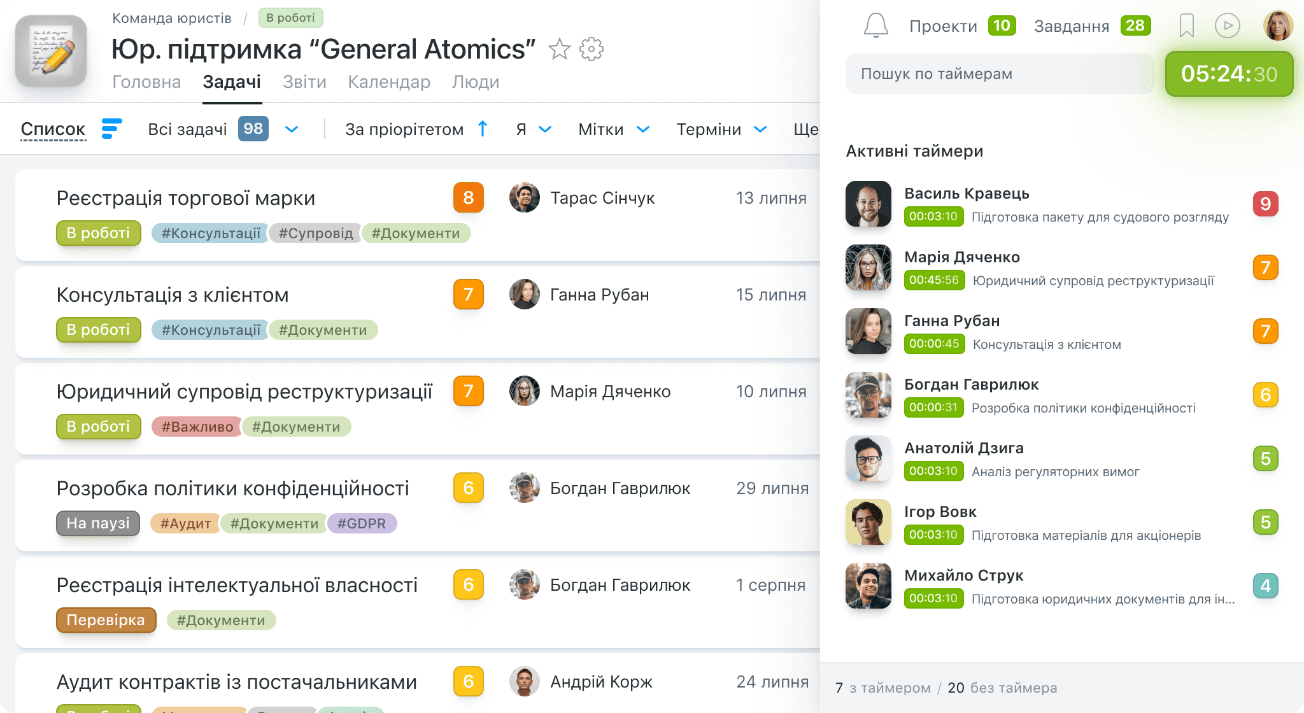Click В роботі status on Консультація з клієнтом
The image size is (1304, 713).
[98, 330]
